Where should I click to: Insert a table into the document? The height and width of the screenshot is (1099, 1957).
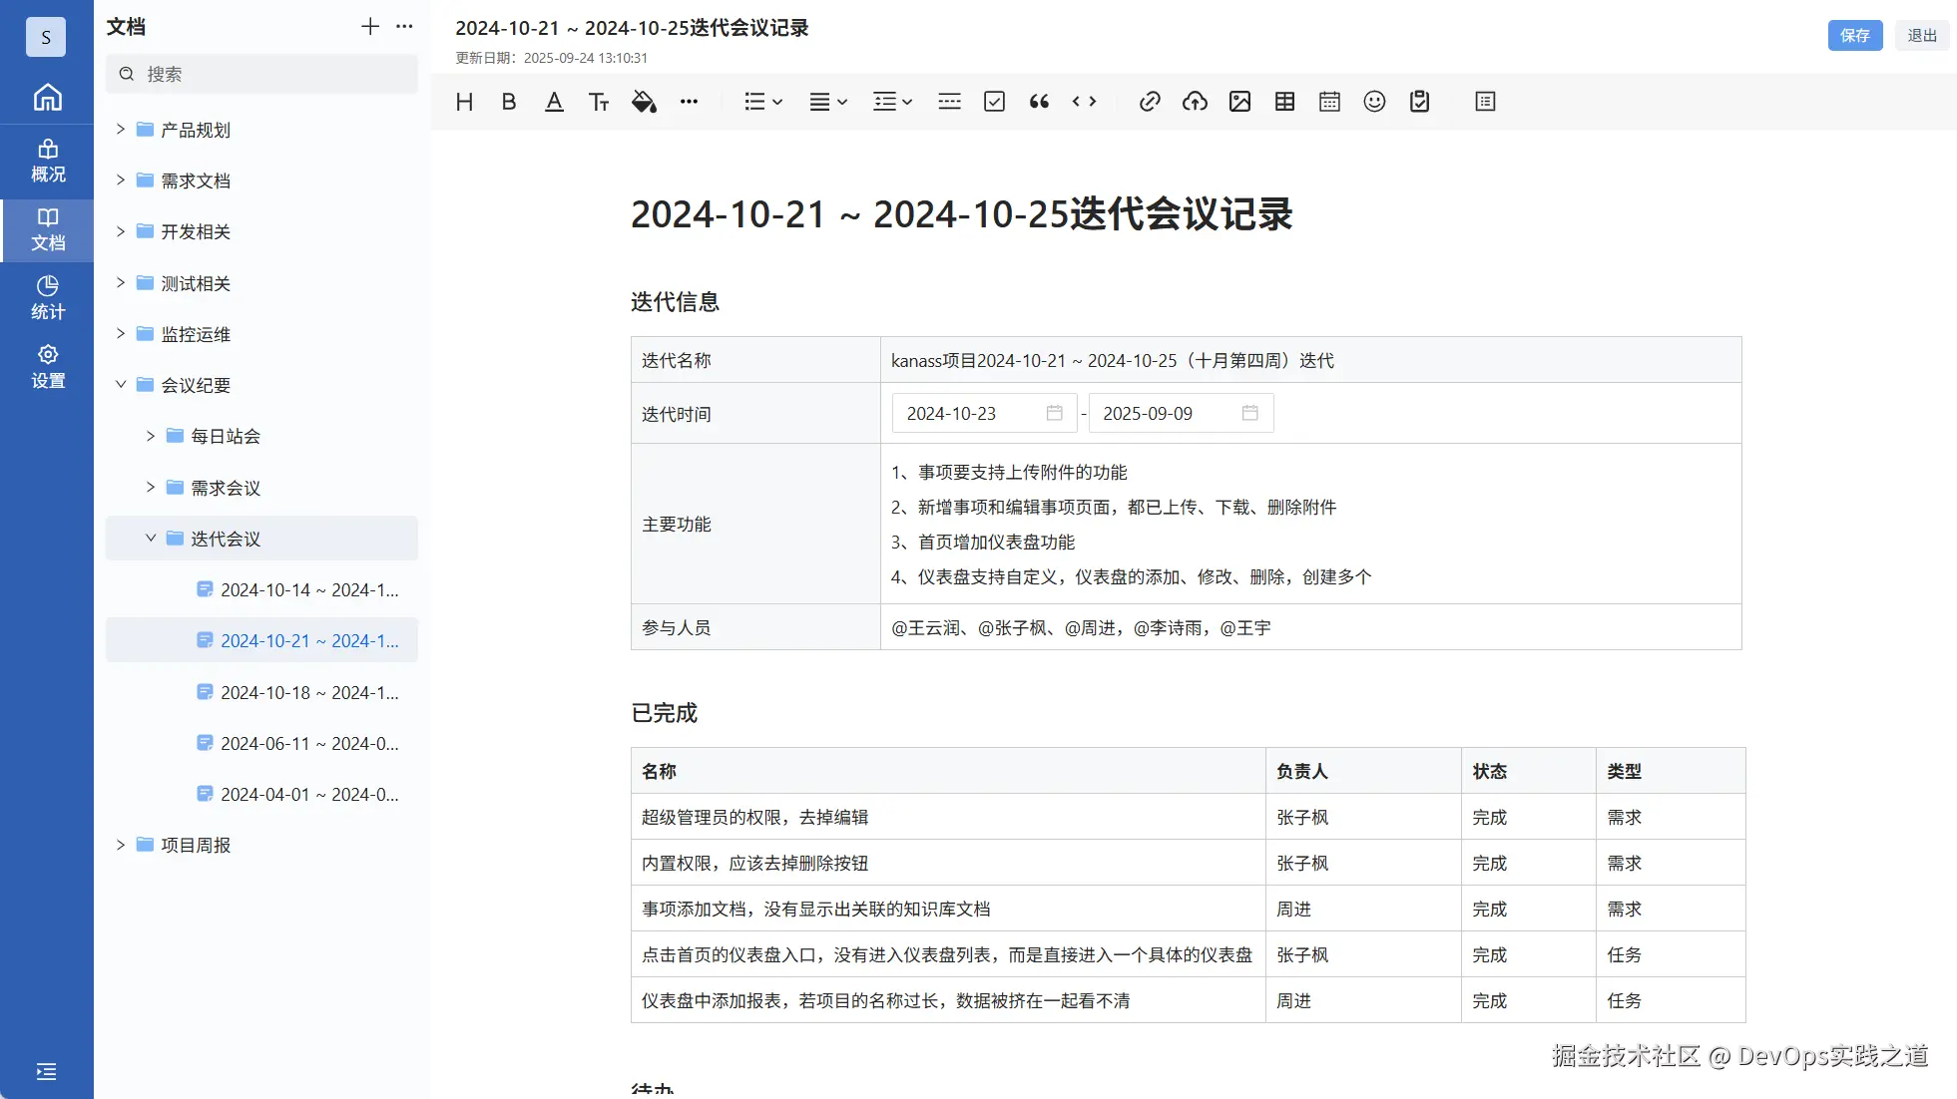click(1284, 101)
